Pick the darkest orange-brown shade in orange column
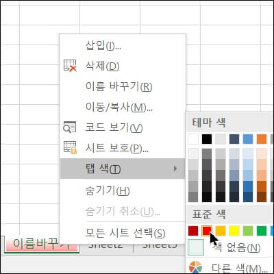The height and width of the screenshot is (274, 274). (262, 197)
